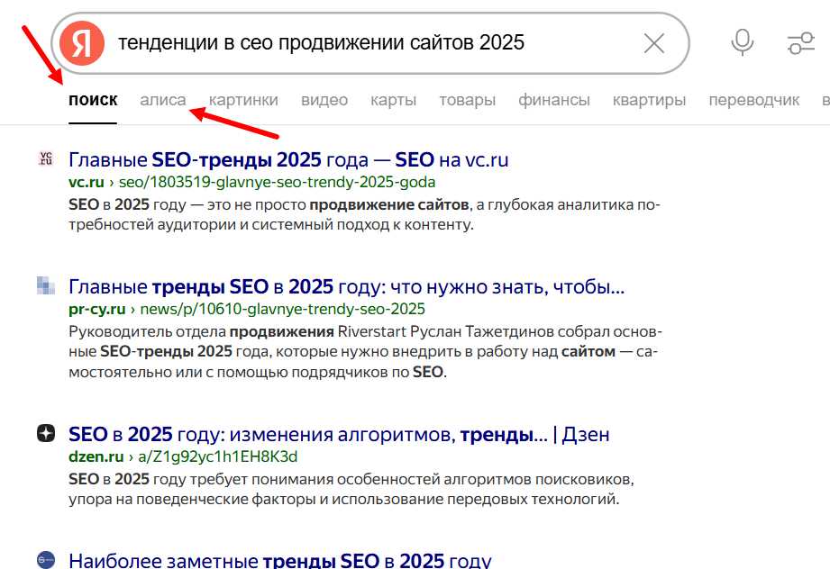Click the pr-cy.ru result favicon
830x569 pixels.
tap(47, 286)
